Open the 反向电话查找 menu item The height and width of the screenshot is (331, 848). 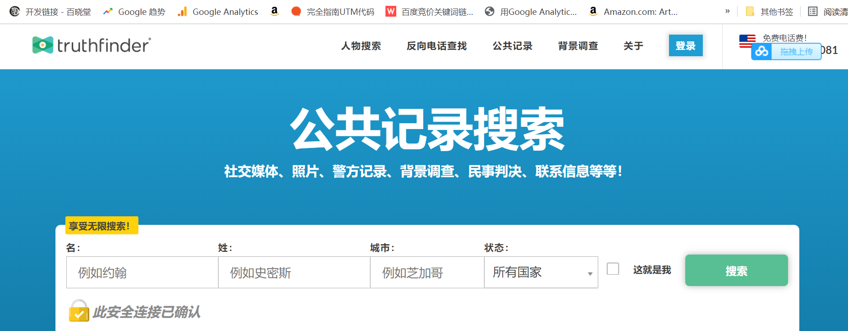point(436,46)
